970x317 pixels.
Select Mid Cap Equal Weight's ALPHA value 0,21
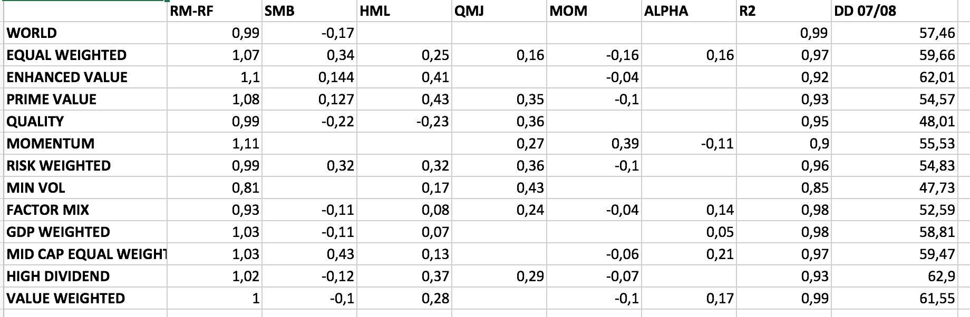pyautogui.click(x=688, y=254)
